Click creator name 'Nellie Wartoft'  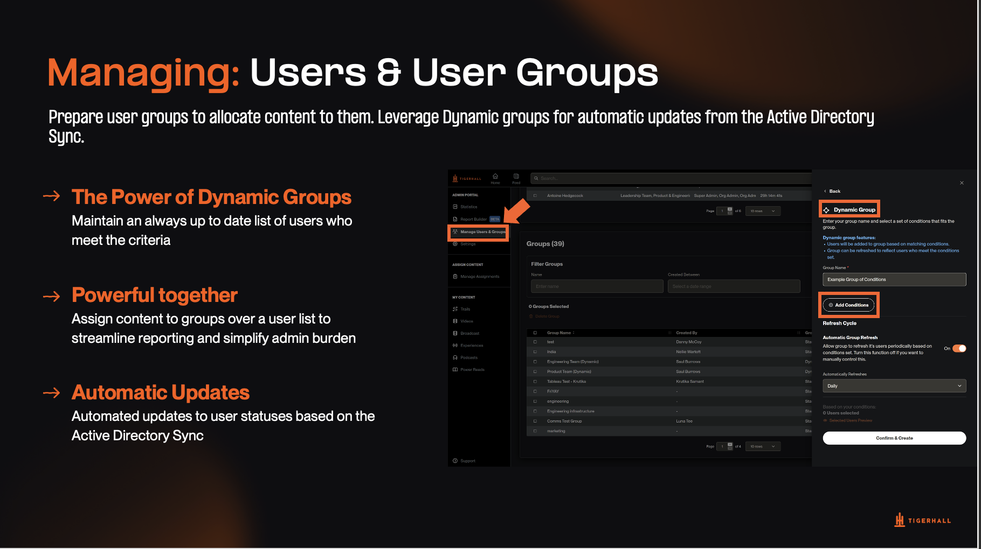tap(688, 351)
